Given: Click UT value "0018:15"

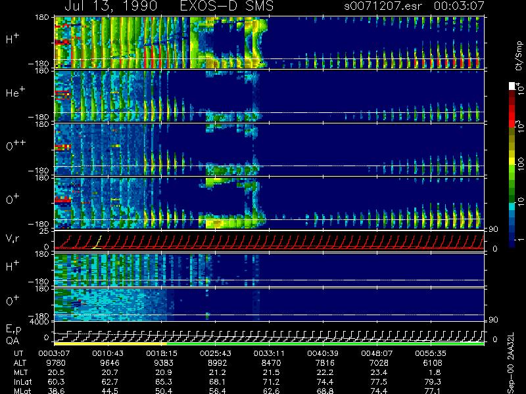Looking at the screenshot, I should [x=163, y=353].
